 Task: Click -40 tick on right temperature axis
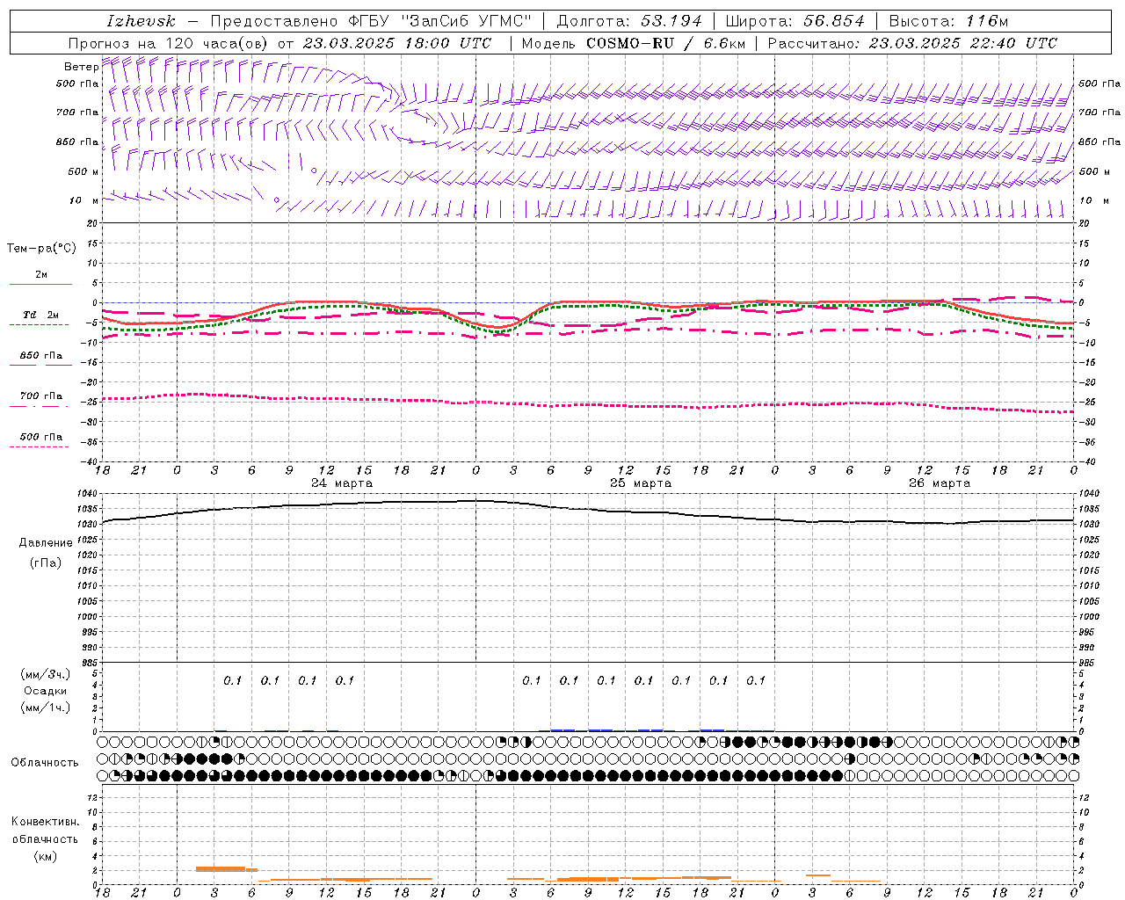[1087, 461]
